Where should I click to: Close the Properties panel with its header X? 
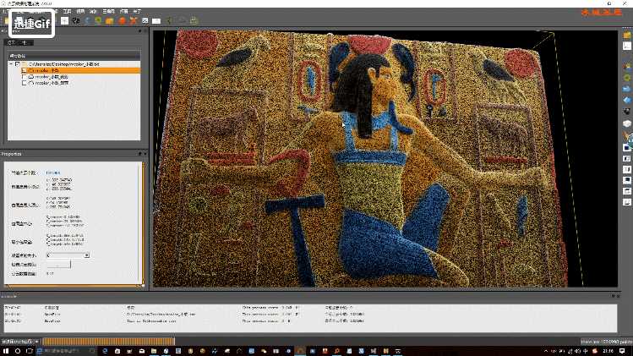[145, 154]
